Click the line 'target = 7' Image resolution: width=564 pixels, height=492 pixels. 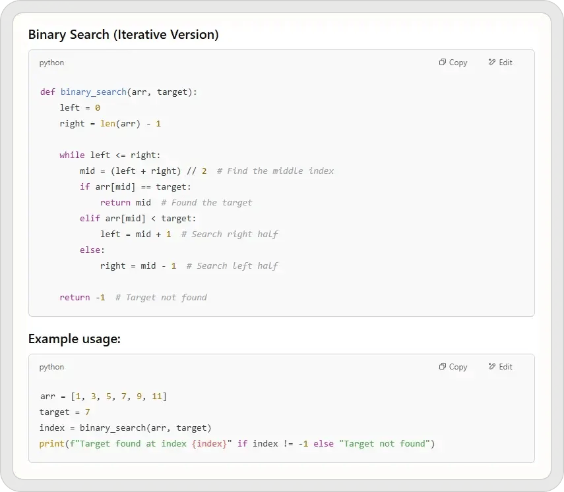click(65, 412)
